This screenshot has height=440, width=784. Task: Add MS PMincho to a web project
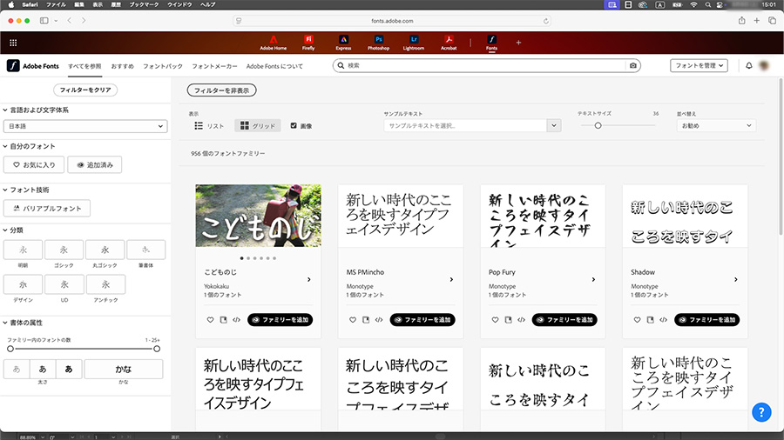366,320
